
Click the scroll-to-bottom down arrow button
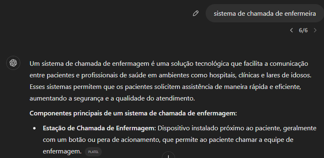[x=168, y=156]
